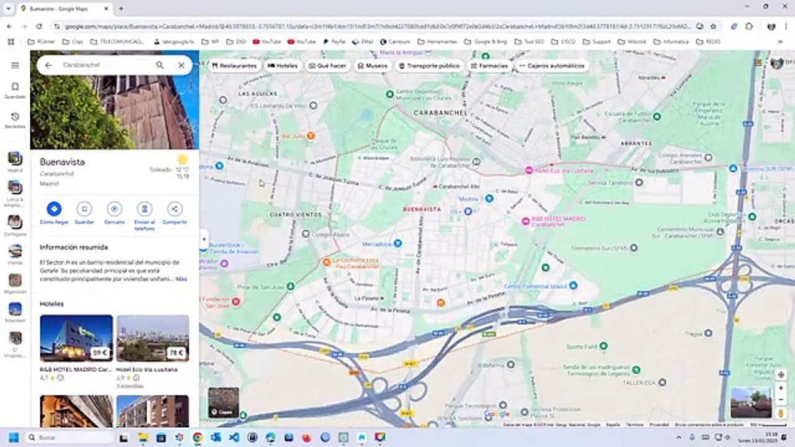Reload the page with the browser refresh button
The image size is (795, 447).
tap(39, 27)
